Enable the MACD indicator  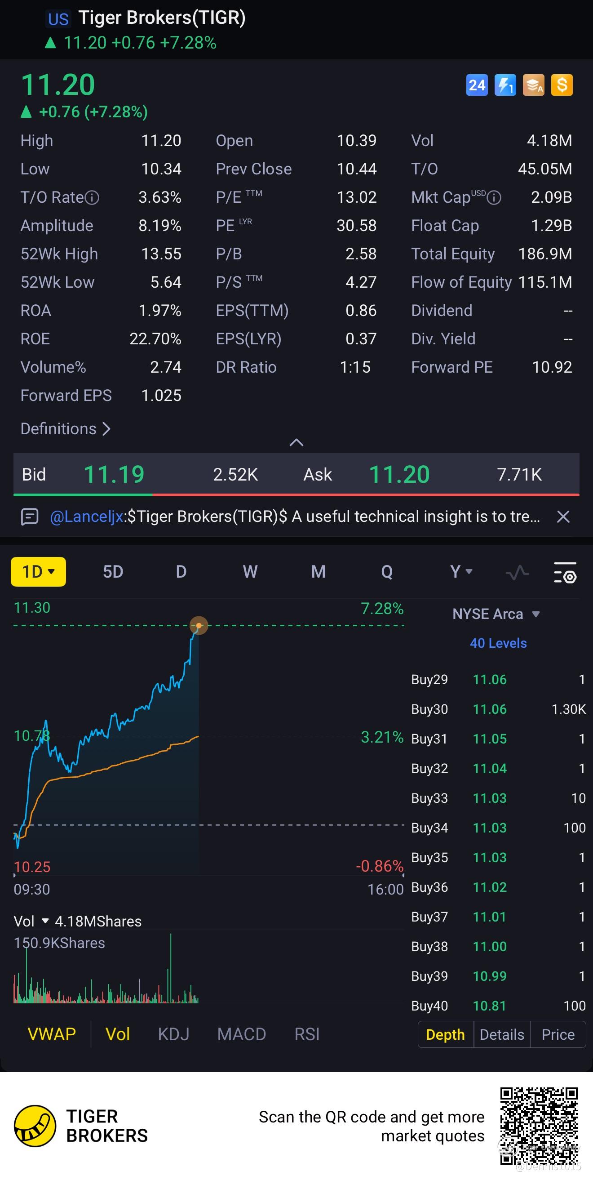pos(241,1034)
